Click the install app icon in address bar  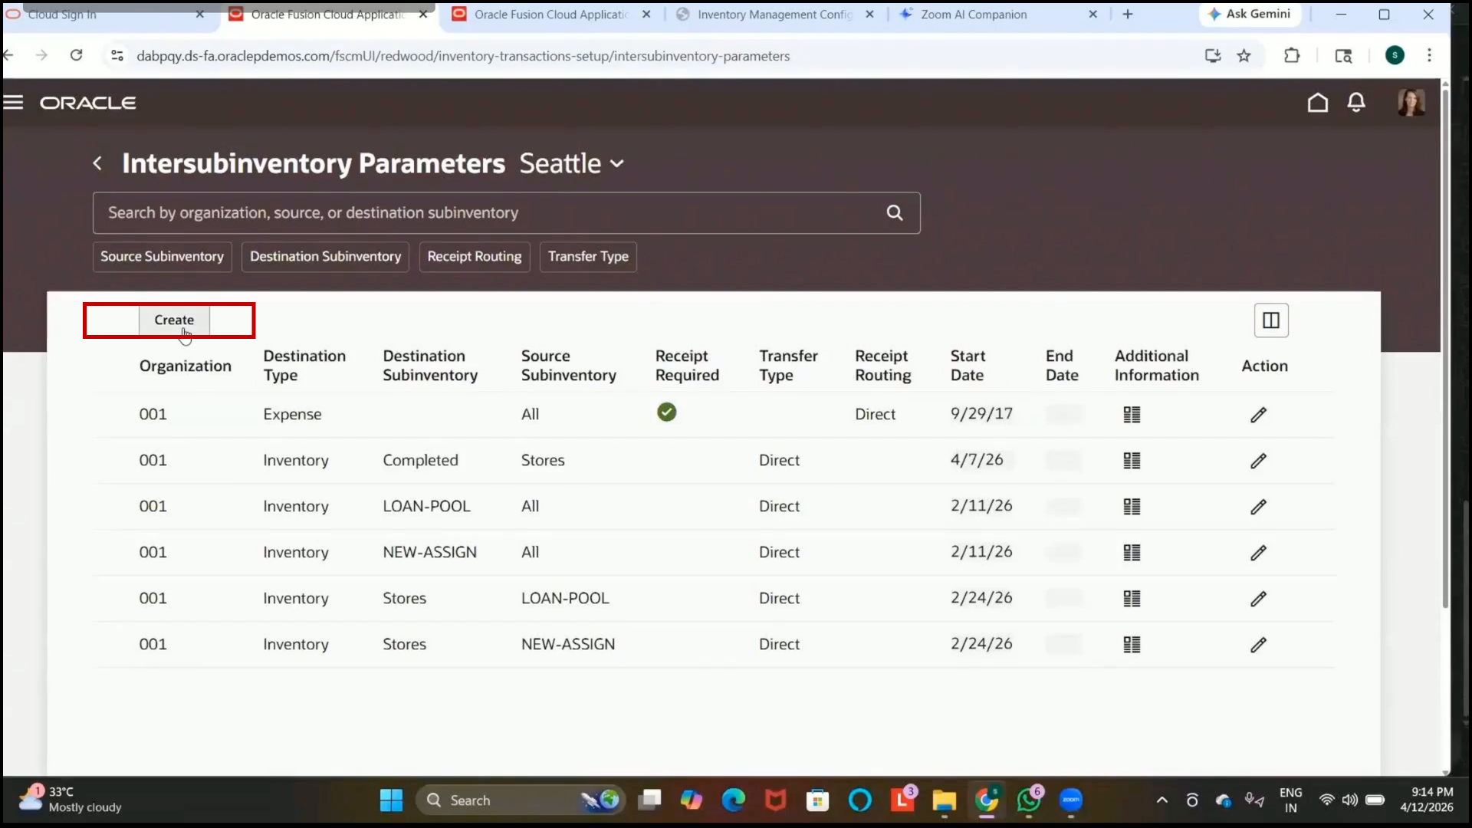(x=1212, y=55)
